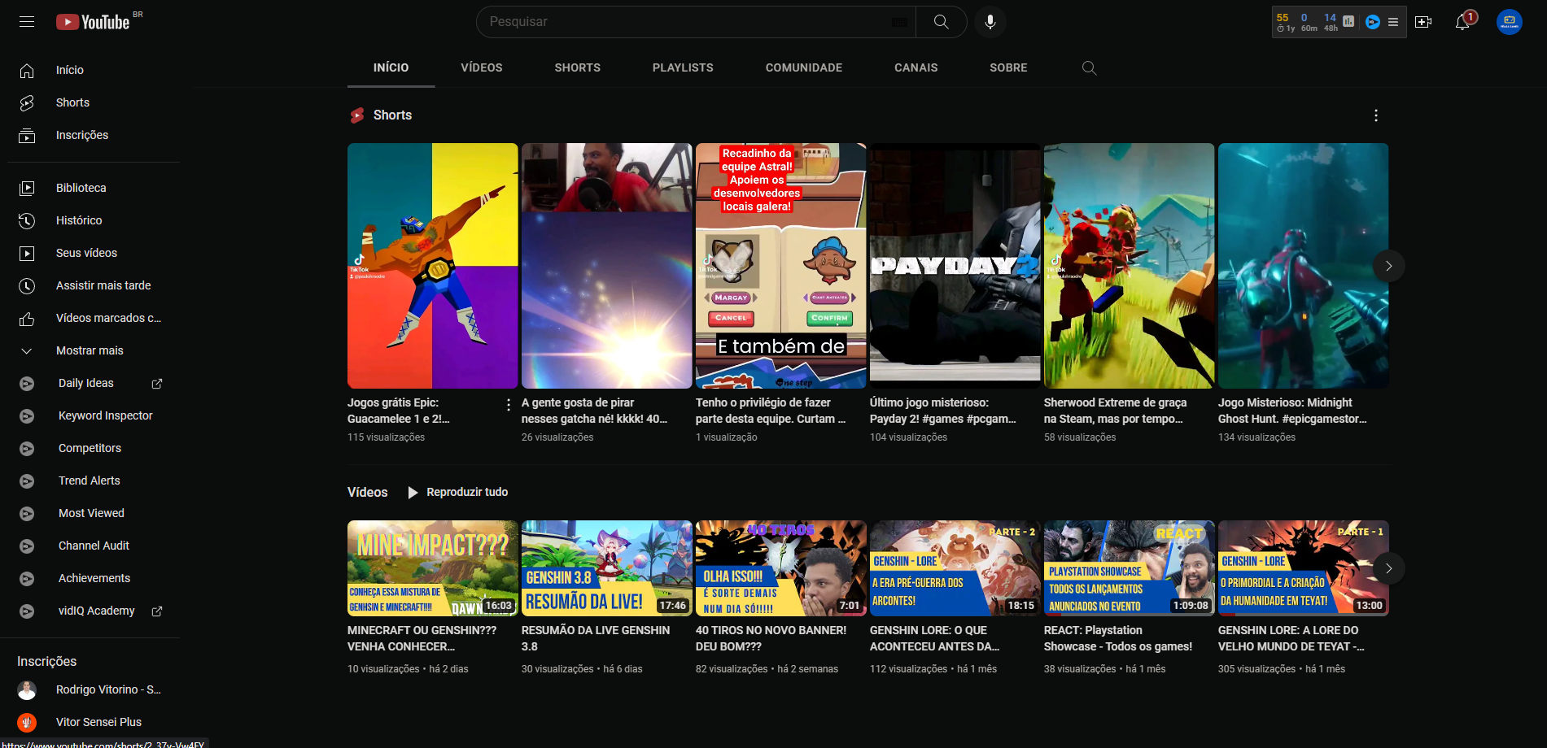Open the vidIQ toolbar menu lines
Viewport: 1547px width, 748px height.
1393,22
